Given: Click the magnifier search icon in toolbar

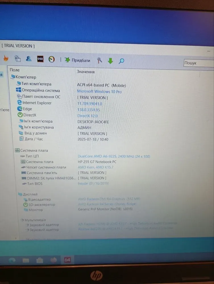Looking at the screenshot, I should point(121,61).
